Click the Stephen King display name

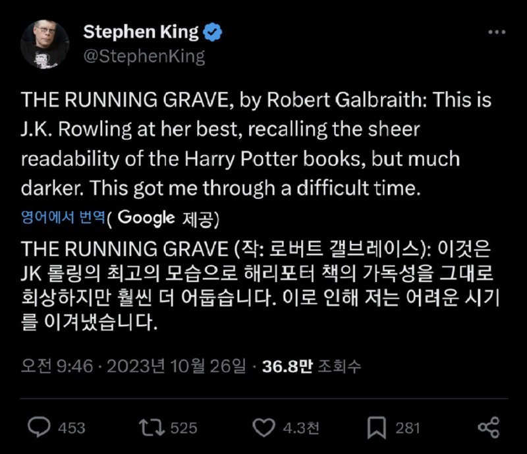click(x=141, y=32)
